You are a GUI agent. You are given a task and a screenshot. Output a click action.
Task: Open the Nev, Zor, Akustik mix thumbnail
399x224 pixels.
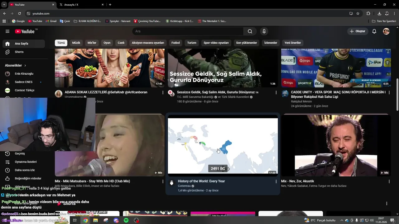(x=336, y=146)
